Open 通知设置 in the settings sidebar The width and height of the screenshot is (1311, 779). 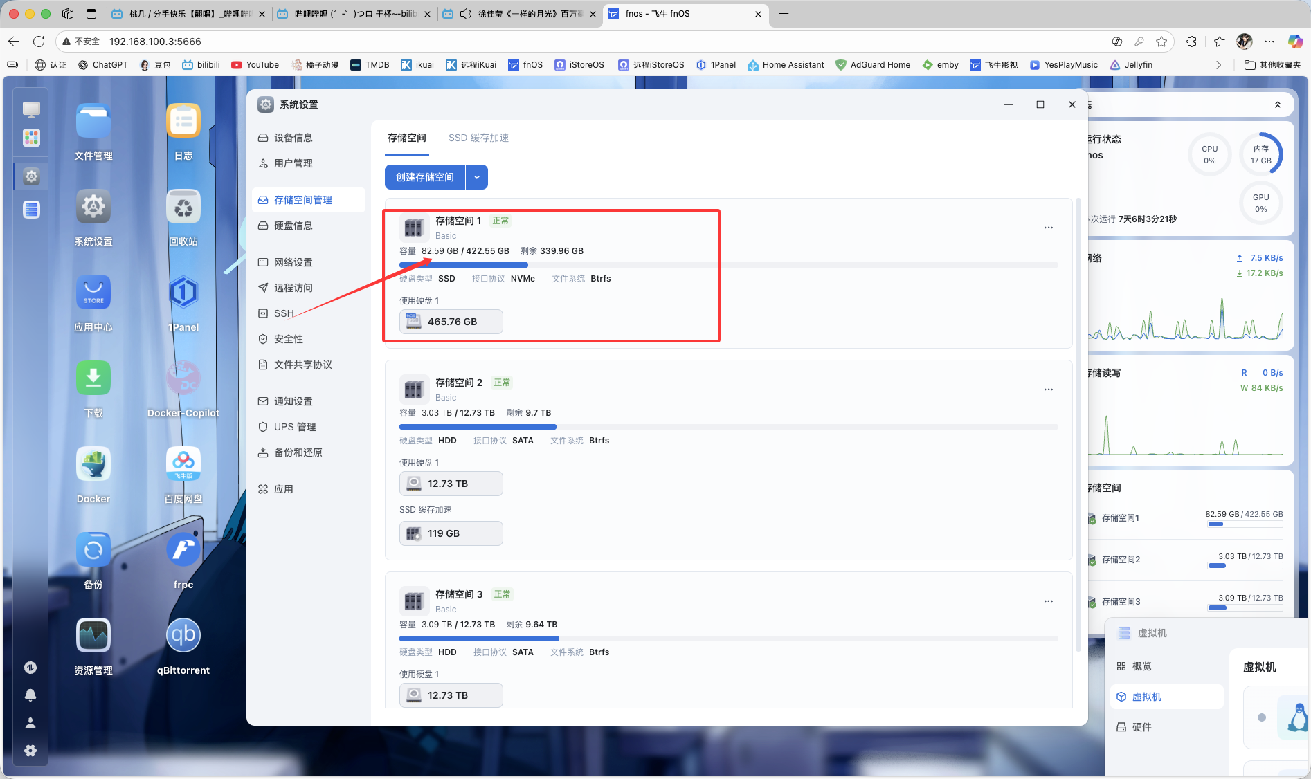[309, 401]
